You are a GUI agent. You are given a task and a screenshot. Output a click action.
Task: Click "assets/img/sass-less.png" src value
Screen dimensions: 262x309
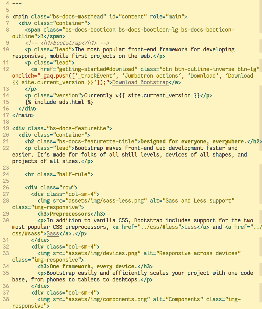pos(106,201)
